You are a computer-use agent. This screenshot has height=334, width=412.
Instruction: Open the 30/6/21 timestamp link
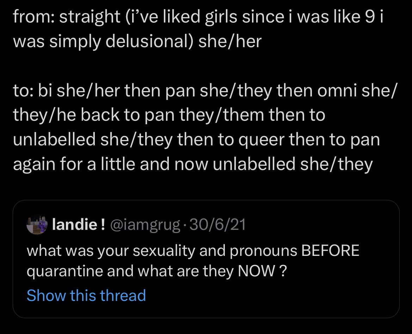click(x=217, y=225)
